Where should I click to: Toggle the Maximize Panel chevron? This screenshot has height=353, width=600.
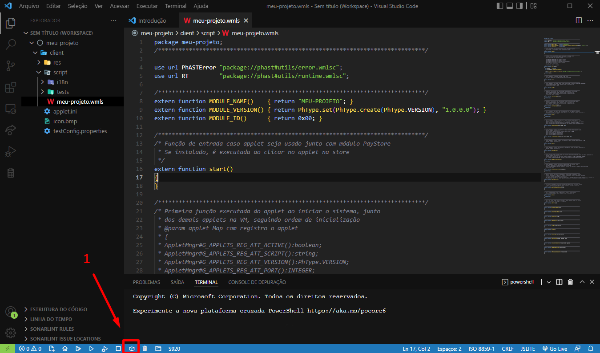tap(582, 282)
